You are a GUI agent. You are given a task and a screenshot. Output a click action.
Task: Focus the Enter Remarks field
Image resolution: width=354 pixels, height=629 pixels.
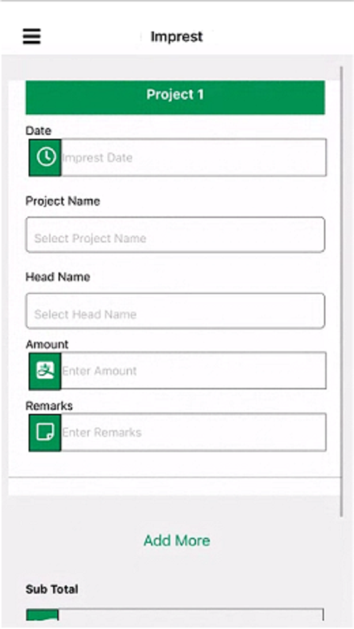pos(194,432)
